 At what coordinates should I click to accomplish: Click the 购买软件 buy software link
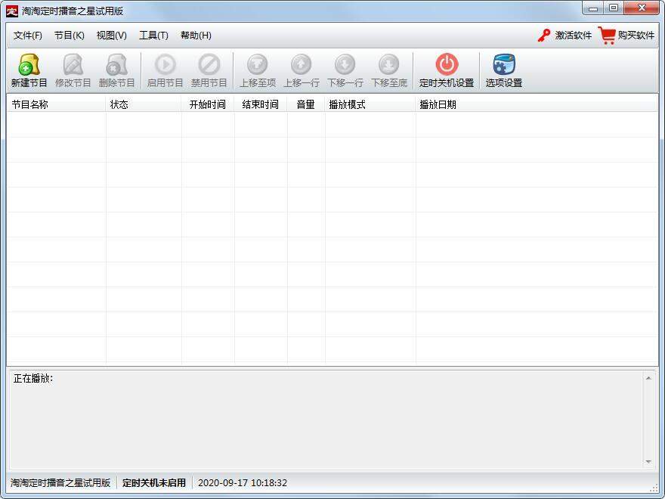(x=626, y=36)
